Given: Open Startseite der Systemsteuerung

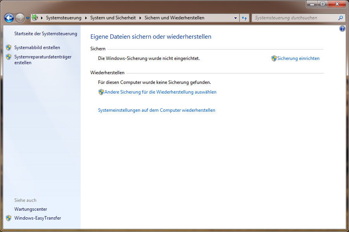Looking at the screenshot, I should point(46,34).
